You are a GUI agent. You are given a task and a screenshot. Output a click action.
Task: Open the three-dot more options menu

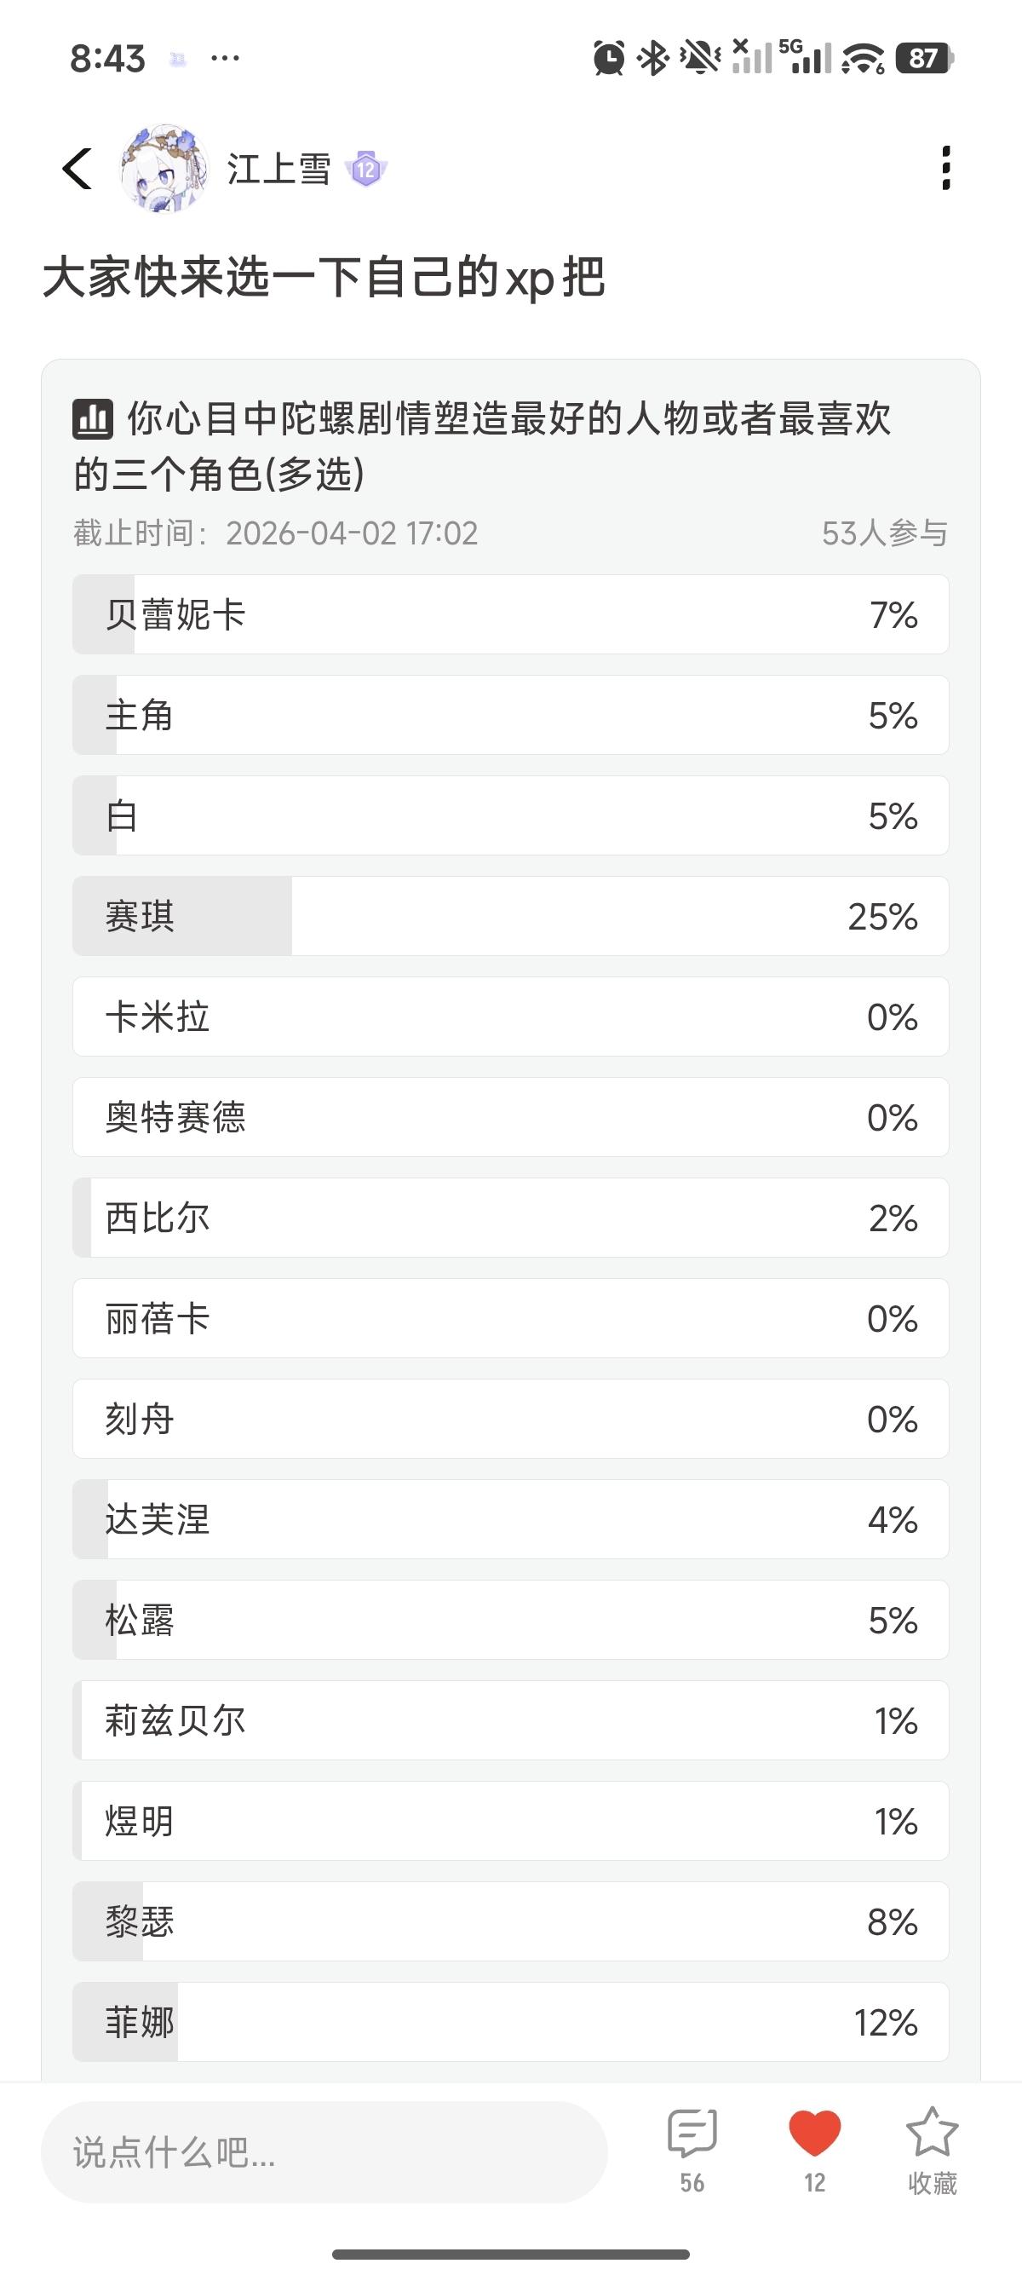(x=945, y=168)
